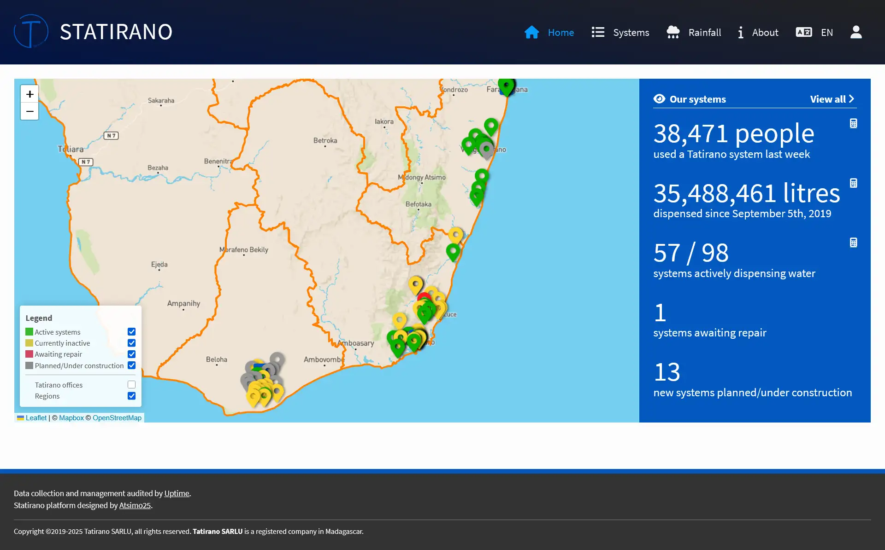Click the yellow Currently inactive legend swatch
Viewport: 885px width, 550px height.
coord(29,343)
